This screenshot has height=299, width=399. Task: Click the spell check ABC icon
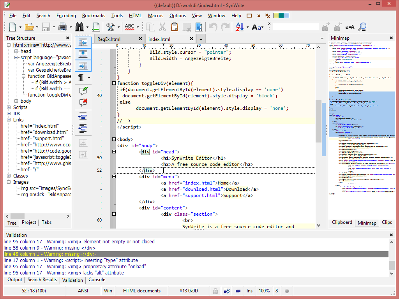(x=129, y=27)
